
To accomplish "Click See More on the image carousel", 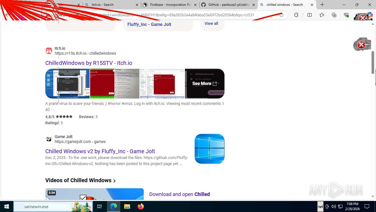I will point(205,83).
